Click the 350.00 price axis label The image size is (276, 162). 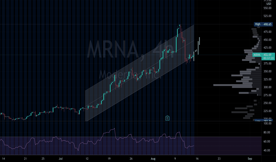[267, 71]
